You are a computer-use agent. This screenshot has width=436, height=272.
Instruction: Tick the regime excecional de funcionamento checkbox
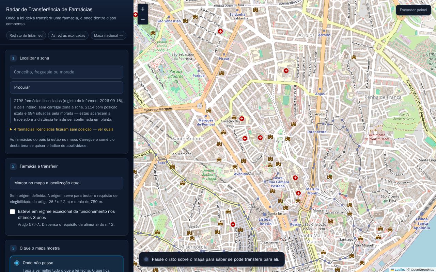13,212
